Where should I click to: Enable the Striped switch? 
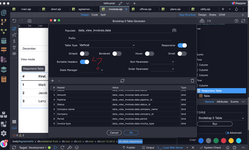coord(84,53)
